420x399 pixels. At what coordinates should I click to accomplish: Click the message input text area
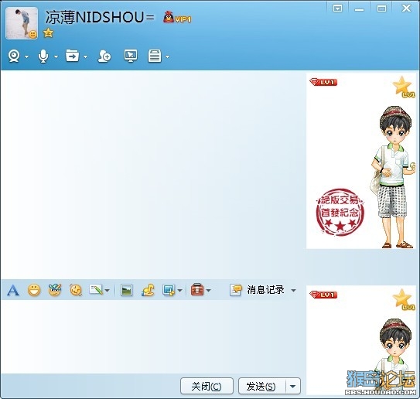pos(152,336)
